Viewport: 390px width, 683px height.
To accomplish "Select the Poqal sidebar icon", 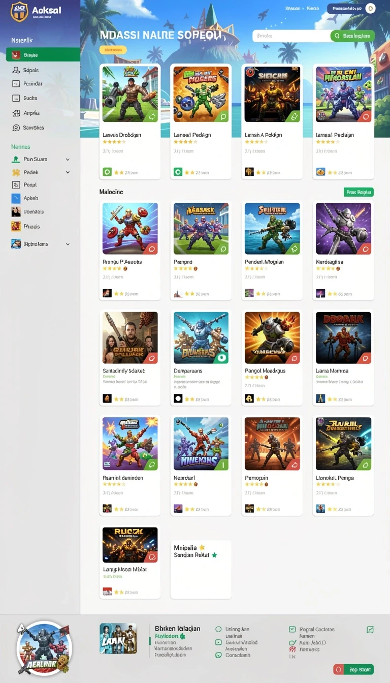I will coord(16,185).
